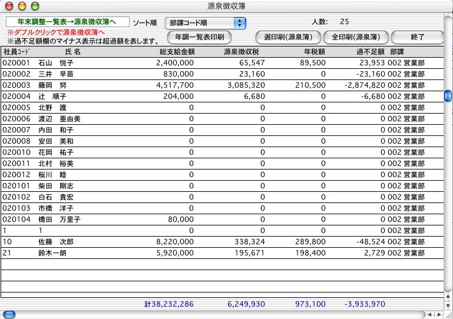Click the 年税額 column header
Image resolution: width=453 pixels, height=319 pixels.
click(x=315, y=52)
